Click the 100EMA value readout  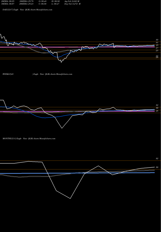coord(27,1)
